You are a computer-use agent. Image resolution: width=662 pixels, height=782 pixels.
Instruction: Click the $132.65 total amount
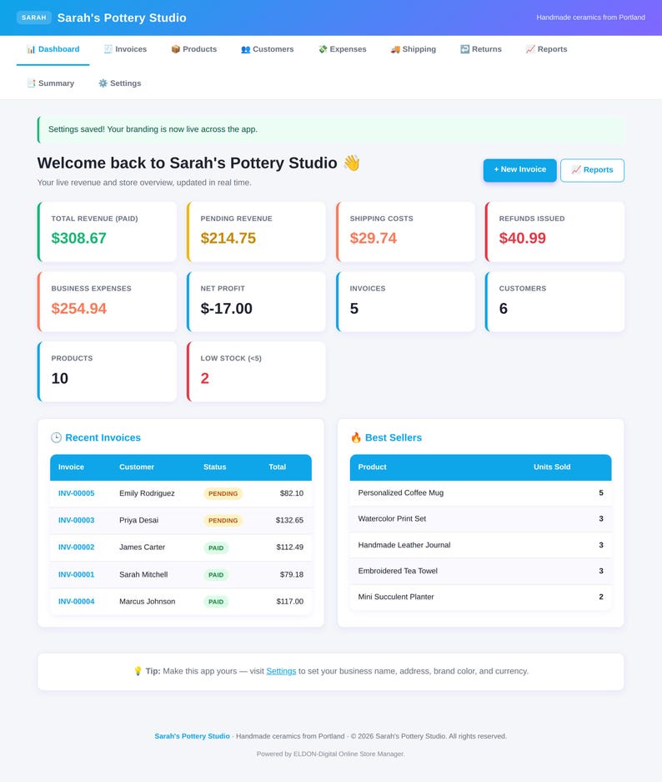pyautogui.click(x=289, y=520)
